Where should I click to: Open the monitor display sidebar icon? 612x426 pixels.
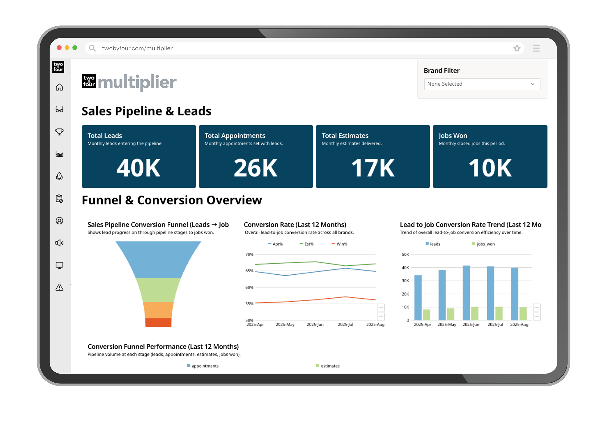pyautogui.click(x=59, y=265)
